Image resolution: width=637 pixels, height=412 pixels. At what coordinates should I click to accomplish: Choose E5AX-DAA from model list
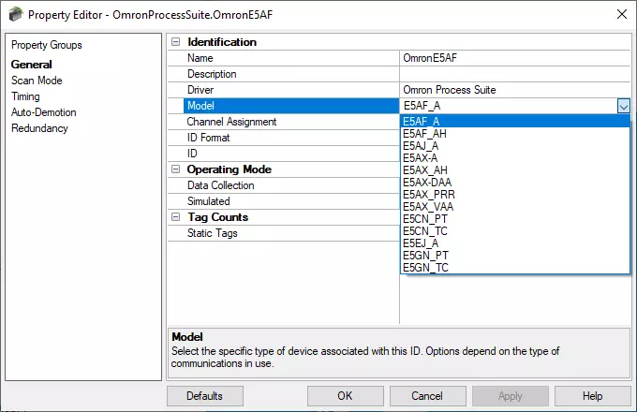click(515, 183)
